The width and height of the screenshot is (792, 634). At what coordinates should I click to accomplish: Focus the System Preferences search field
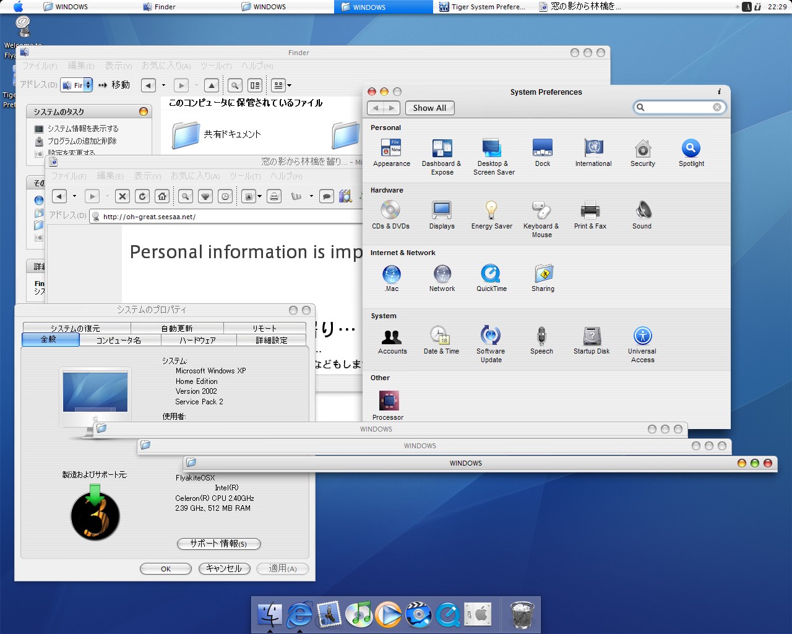679,107
